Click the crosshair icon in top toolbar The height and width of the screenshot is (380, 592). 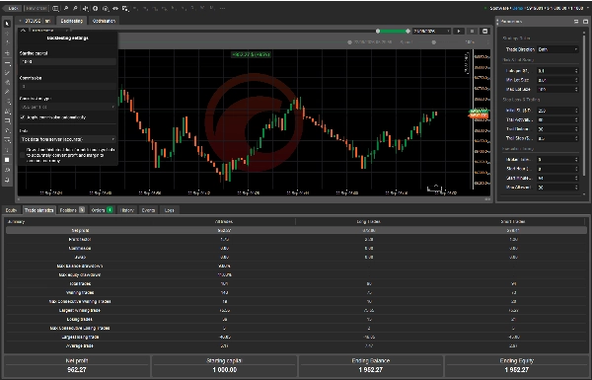85,8
